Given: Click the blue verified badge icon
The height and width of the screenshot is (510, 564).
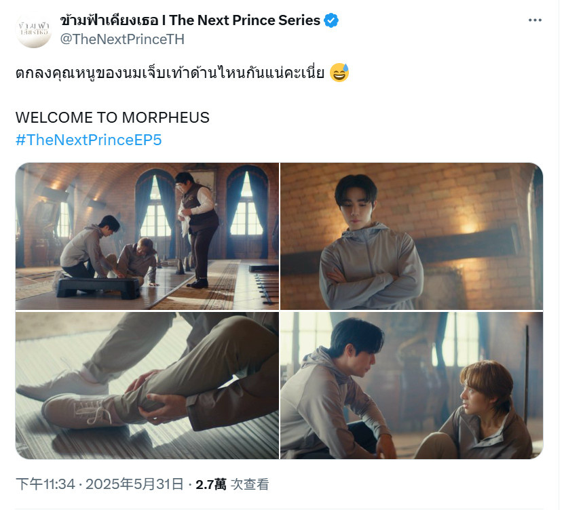Looking at the screenshot, I should tap(331, 20).
